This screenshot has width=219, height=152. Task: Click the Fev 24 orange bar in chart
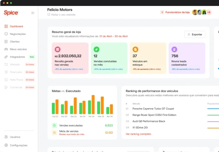click(93, 104)
